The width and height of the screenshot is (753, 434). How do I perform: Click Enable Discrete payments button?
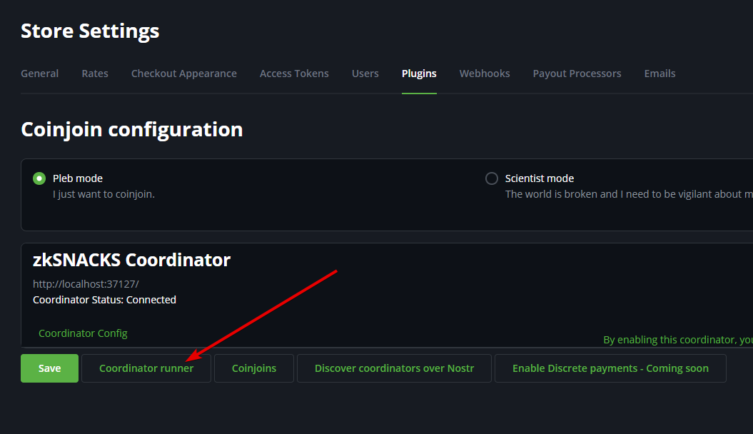click(610, 368)
